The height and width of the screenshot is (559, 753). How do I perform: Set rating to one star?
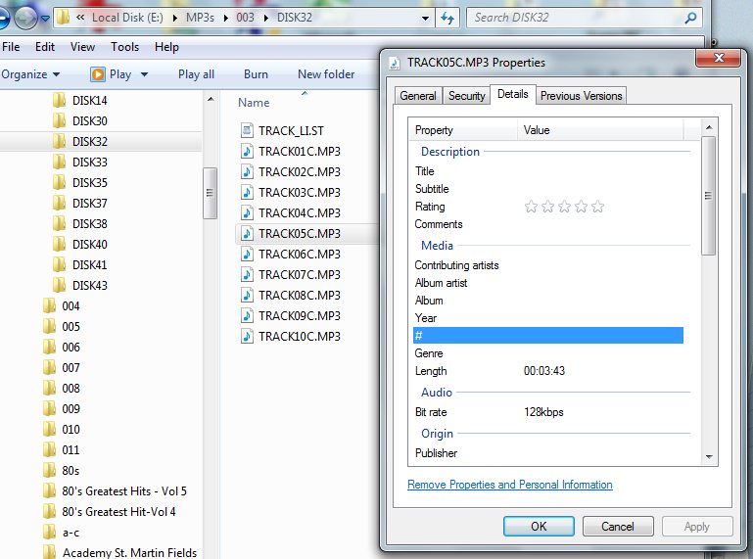point(532,207)
